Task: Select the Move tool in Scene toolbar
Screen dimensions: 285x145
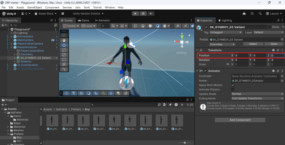Action: [x=64, y=45]
